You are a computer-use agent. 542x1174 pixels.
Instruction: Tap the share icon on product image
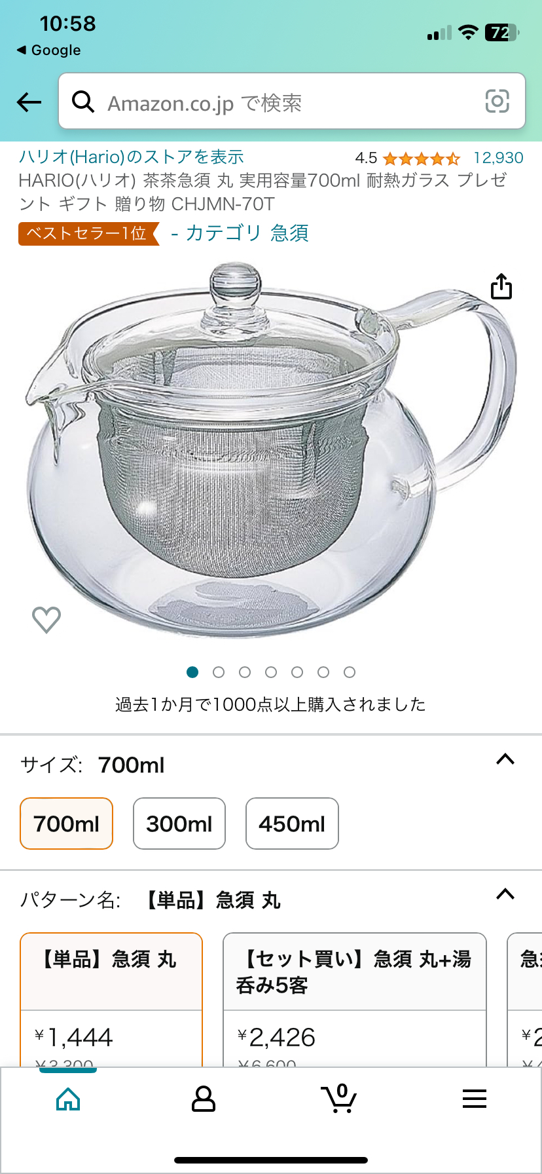[501, 286]
